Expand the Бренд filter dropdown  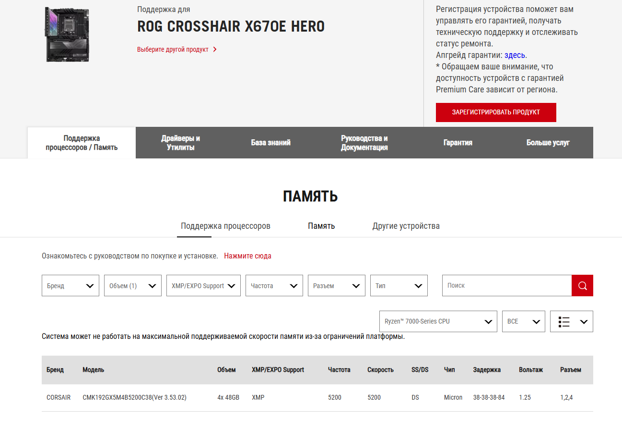70,286
